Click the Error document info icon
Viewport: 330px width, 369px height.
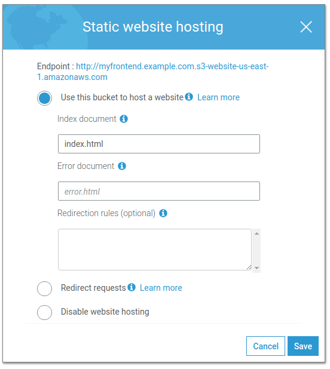pos(122,166)
